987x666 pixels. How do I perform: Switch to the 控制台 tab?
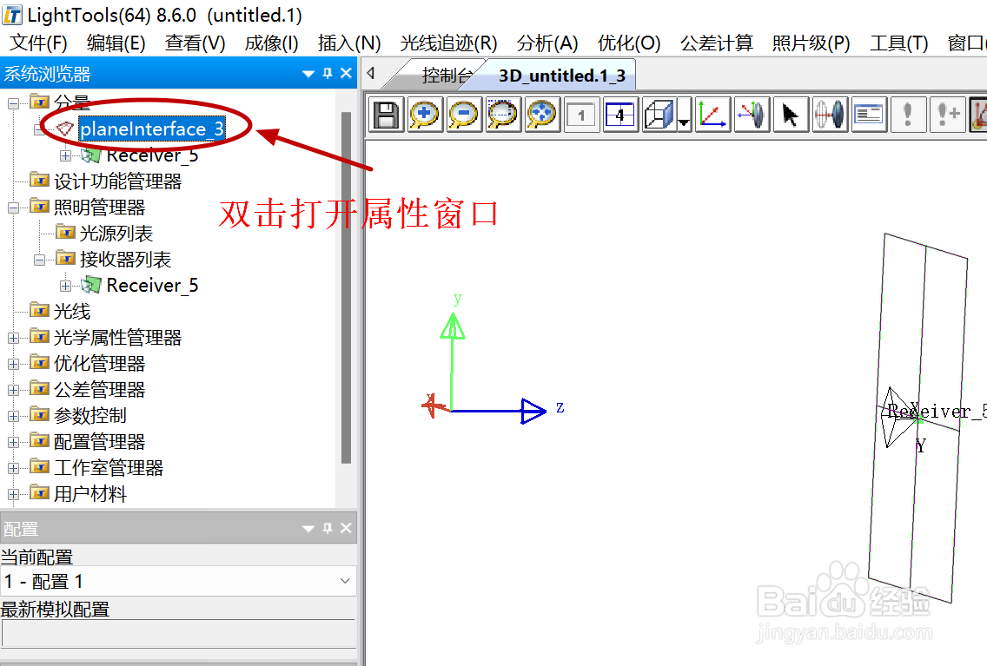[x=444, y=75]
